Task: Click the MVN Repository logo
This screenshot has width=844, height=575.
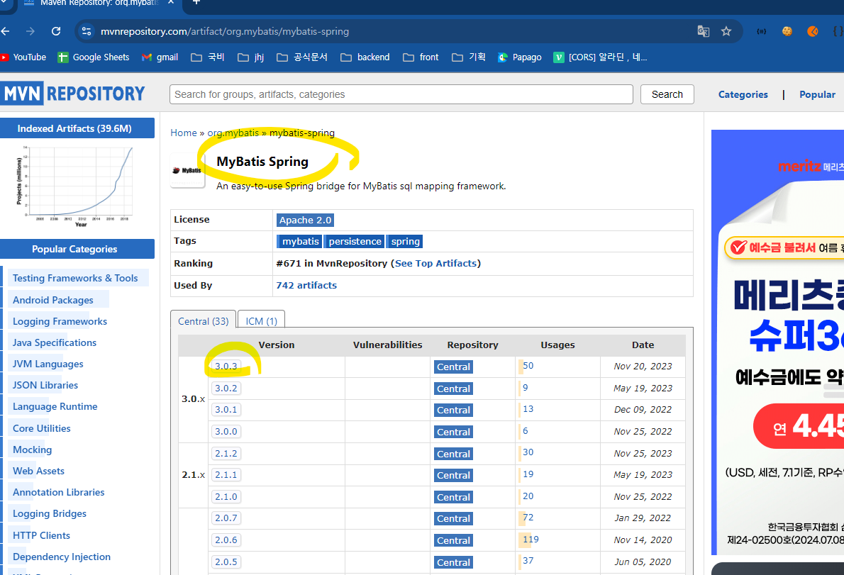Action: (x=72, y=94)
